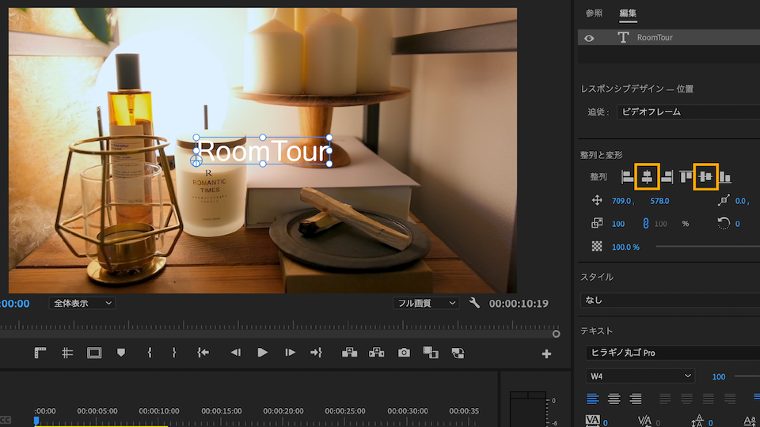Click the align bottom edge icon

[725, 177]
